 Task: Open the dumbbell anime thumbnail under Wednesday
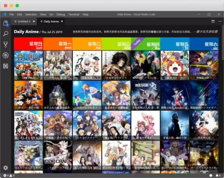point(116,155)
